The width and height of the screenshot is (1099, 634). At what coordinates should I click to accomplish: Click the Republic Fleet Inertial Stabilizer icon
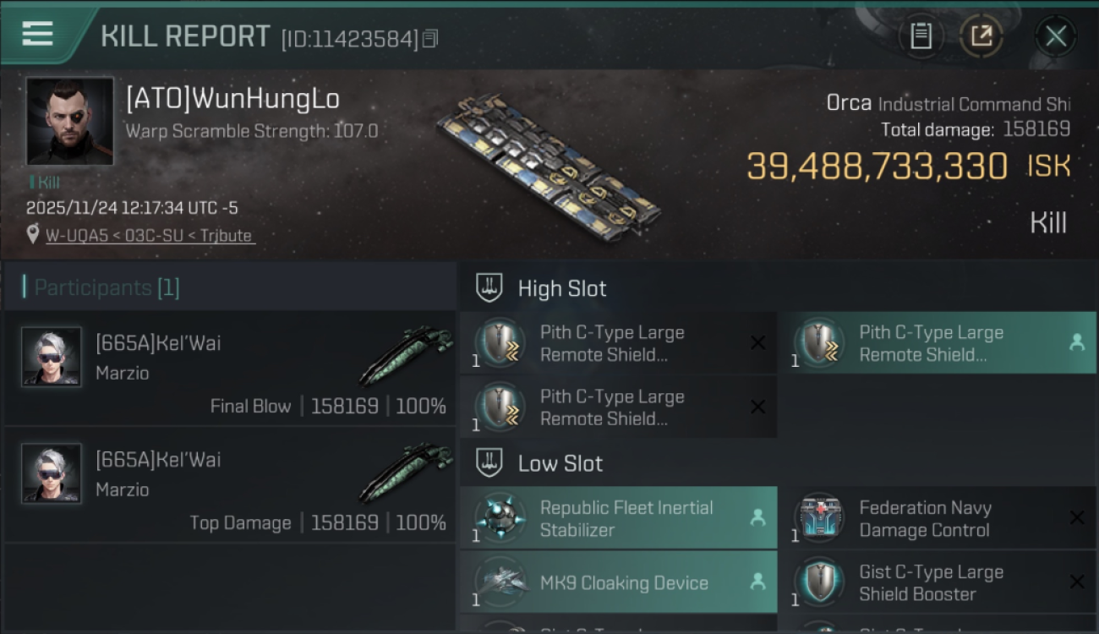tap(500, 518)
